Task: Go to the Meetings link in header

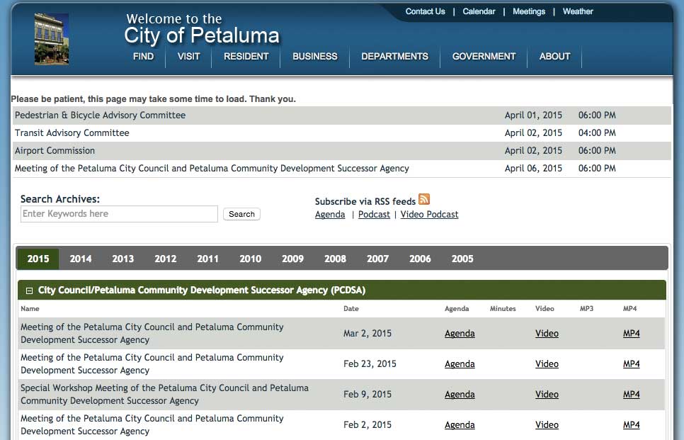Action: click(x=529, y=11)
